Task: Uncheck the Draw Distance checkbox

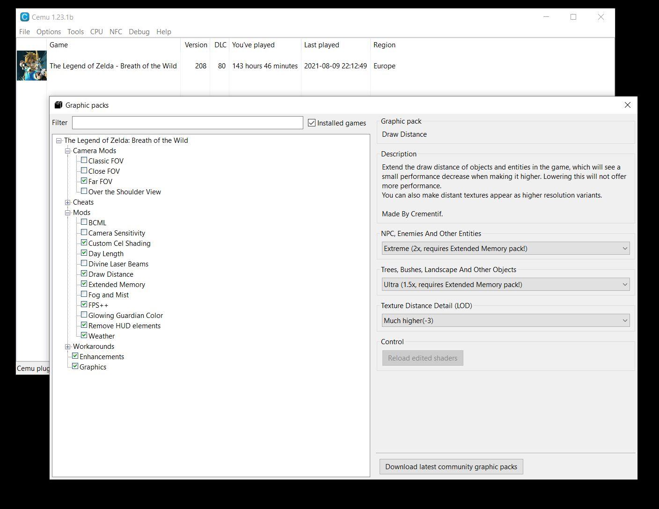Action: pyautogui.click(x=84, y=273)
